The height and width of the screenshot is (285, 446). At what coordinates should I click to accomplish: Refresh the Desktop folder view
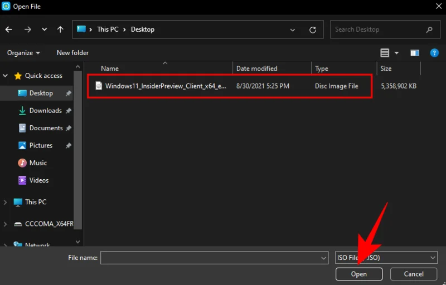pos(313,30)
